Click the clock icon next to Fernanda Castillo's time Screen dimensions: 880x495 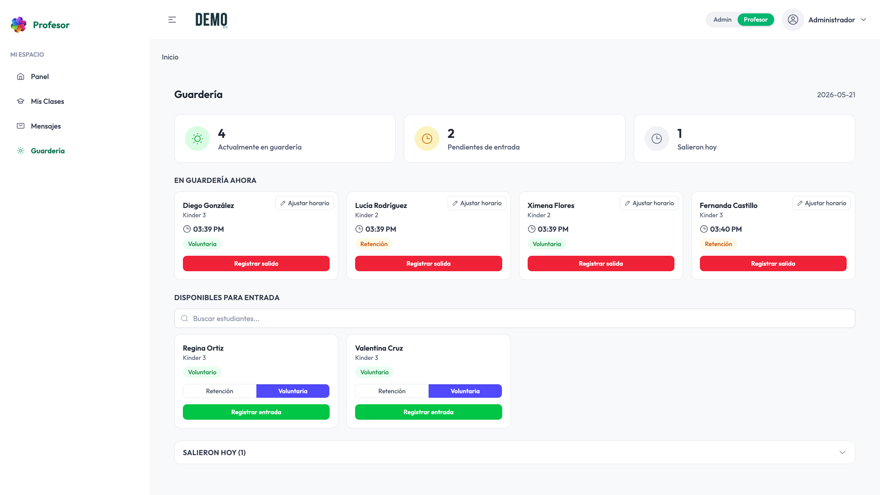click(704, 229)
